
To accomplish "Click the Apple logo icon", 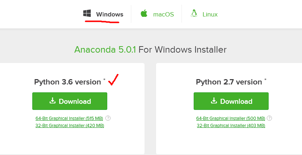I will [x=144, y=14].
